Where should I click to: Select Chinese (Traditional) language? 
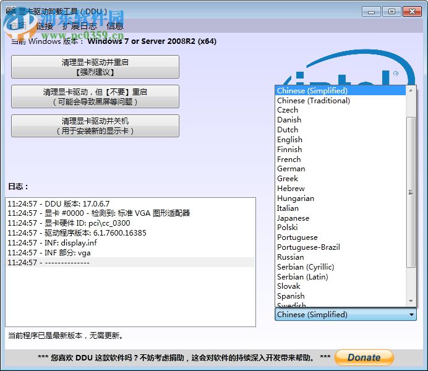click(340, 100)
